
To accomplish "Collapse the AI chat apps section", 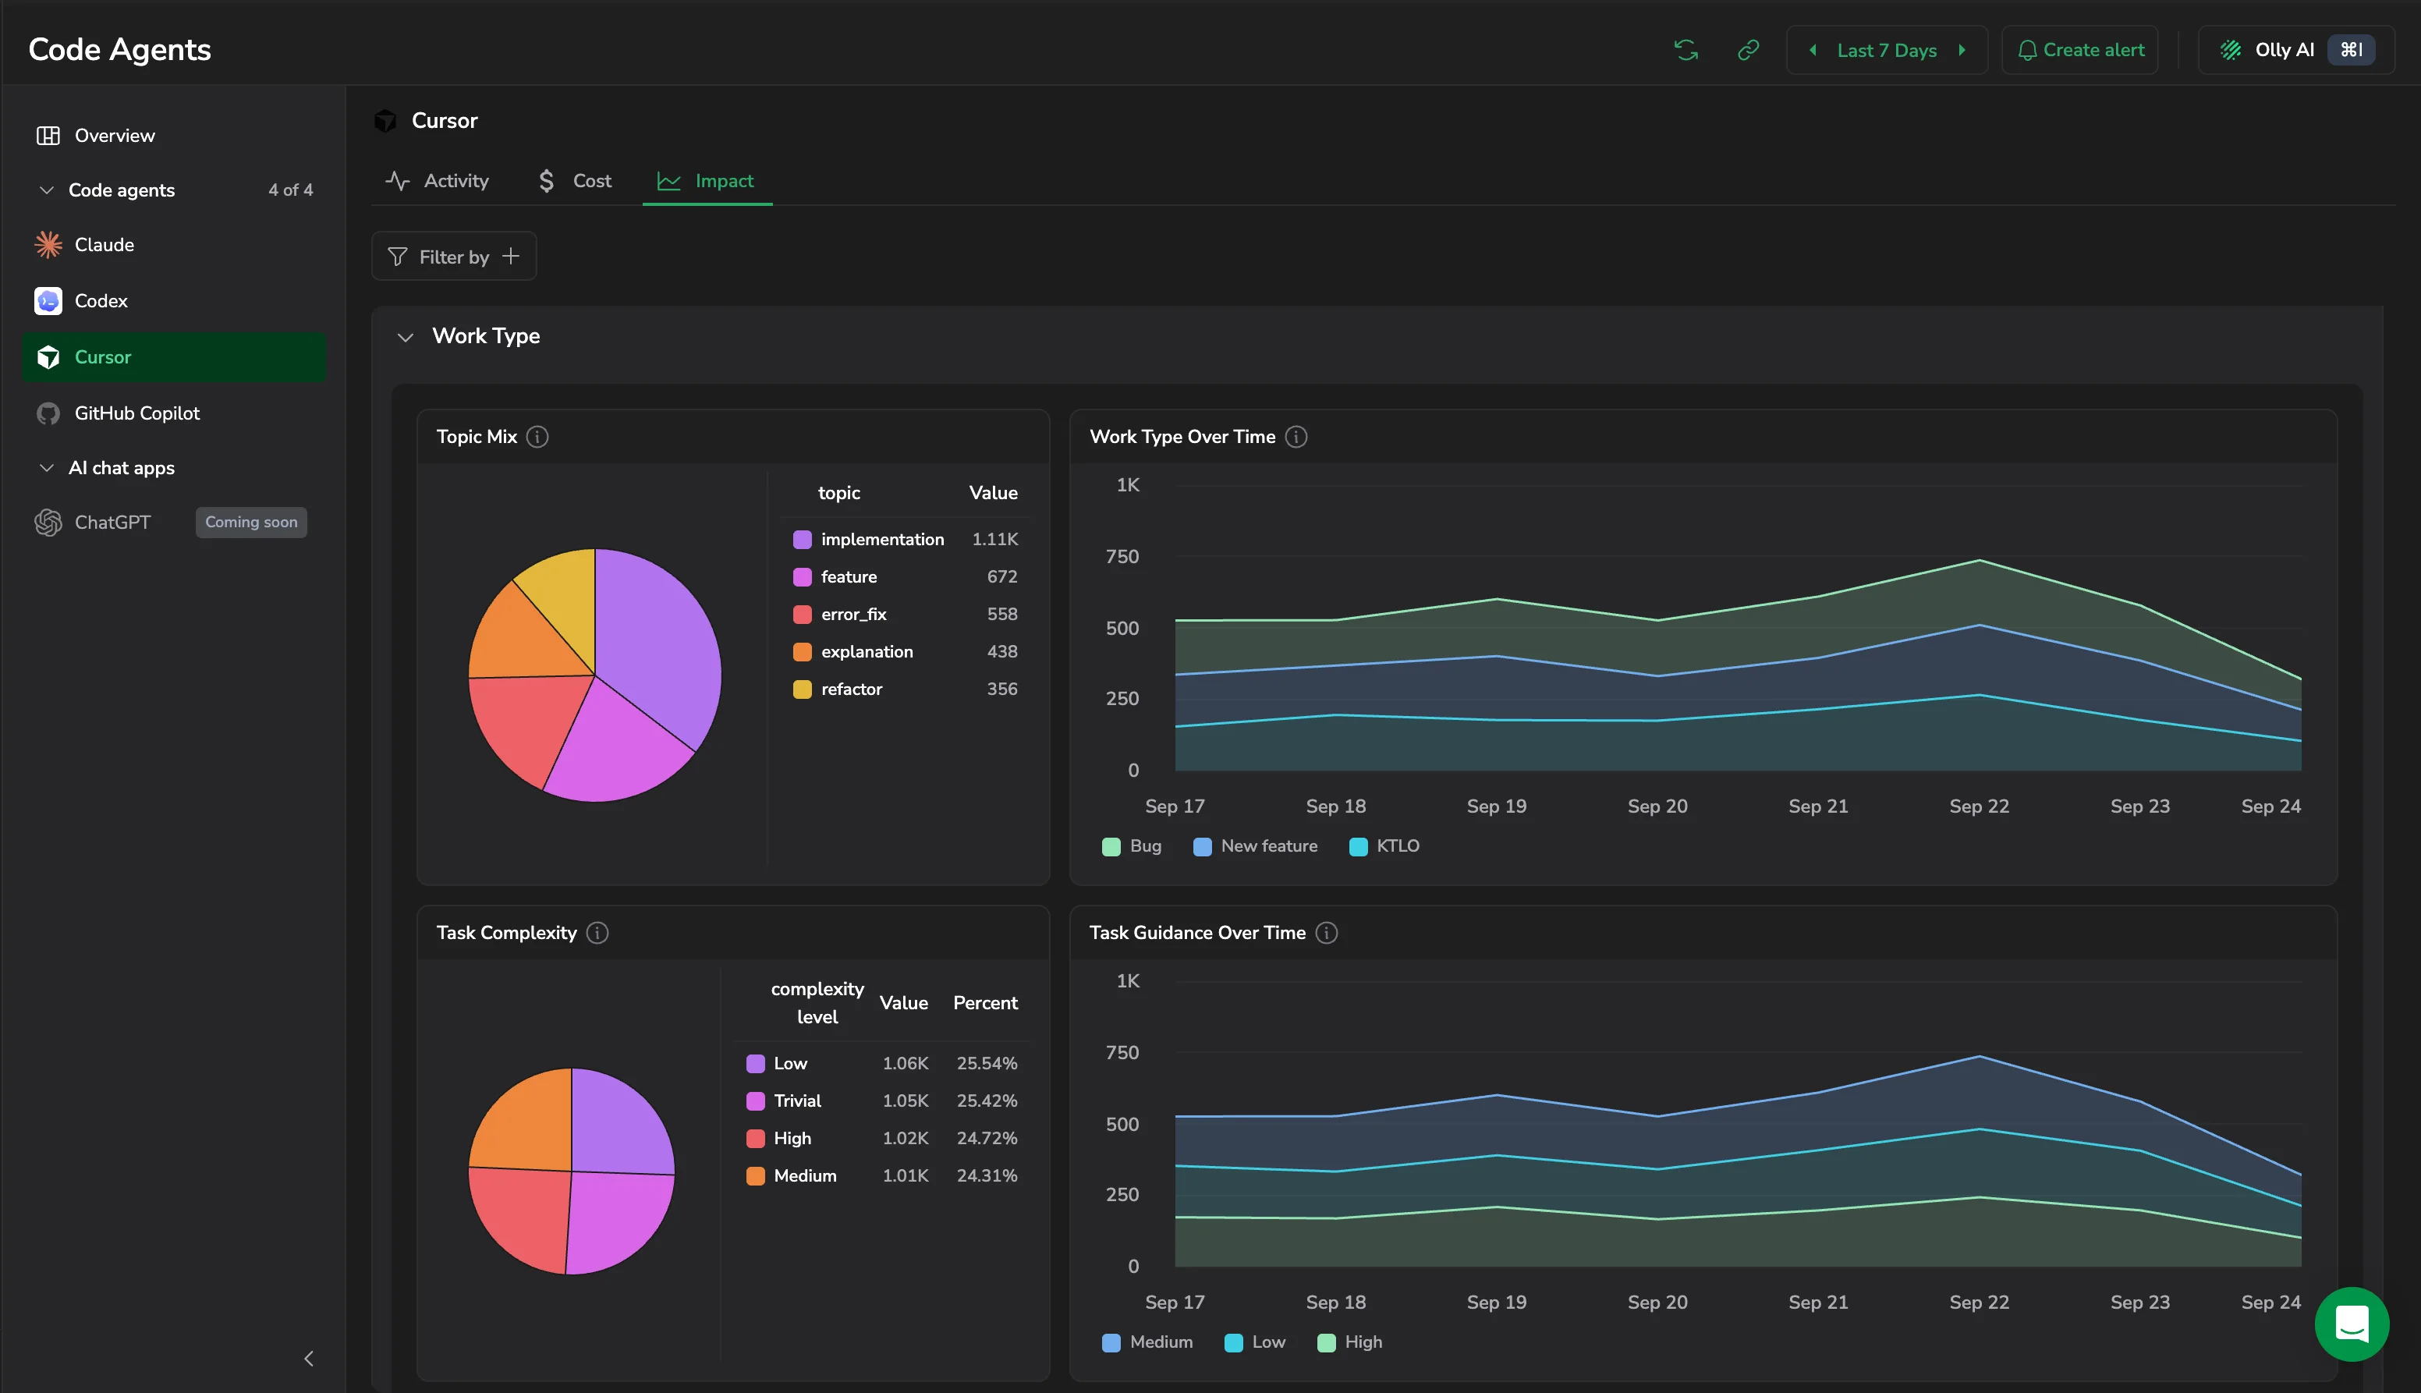I will [46, 468].
